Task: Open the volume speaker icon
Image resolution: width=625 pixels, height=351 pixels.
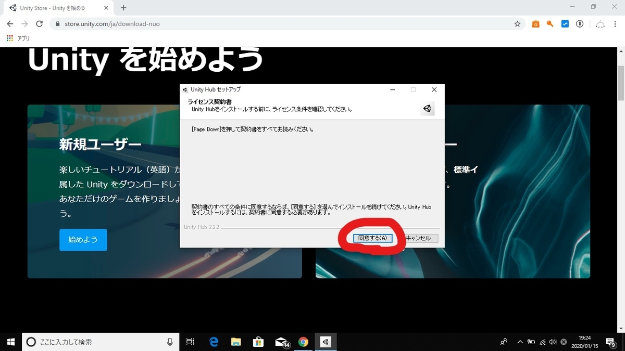Action: pyautogui.click(x=553, y=342)
